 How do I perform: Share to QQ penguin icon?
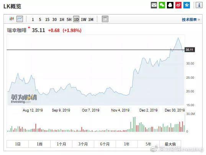coord(170,5)
